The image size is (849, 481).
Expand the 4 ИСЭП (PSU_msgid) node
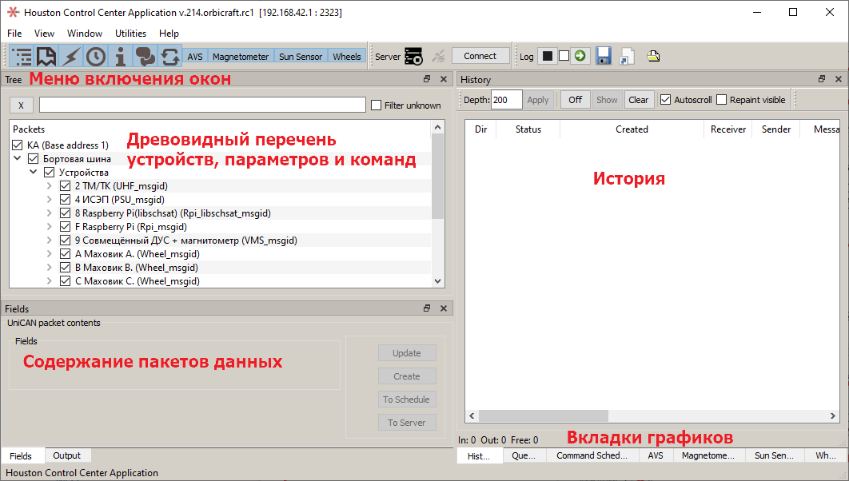tap(50, 200)
